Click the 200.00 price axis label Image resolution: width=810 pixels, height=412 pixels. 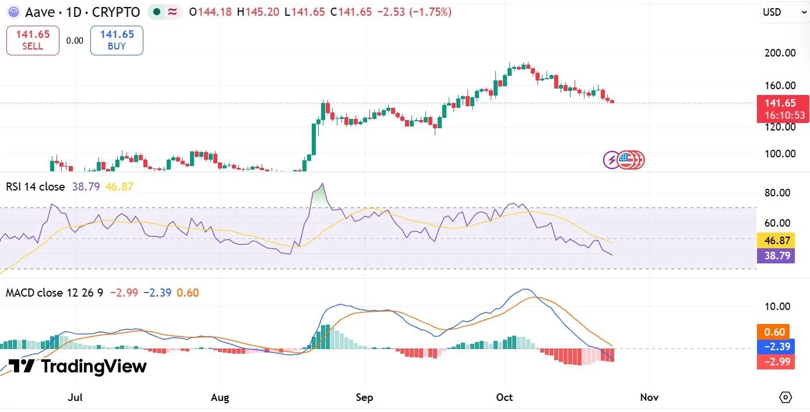pyautogui.click(x=780, y=53)
